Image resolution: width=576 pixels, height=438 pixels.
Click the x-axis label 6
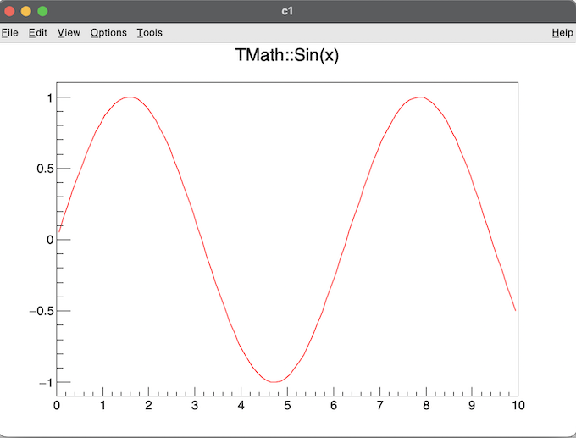[x=334, y=405]
